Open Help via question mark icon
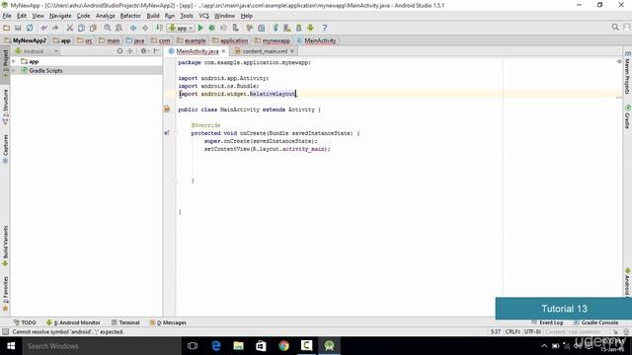The image size is (632, 355). tap(325, 28)
